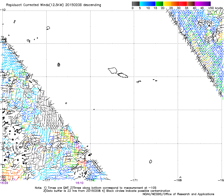Click the -168 longitude axis label
This screenshot has height=196, width=224.
[x=178, y=180]
